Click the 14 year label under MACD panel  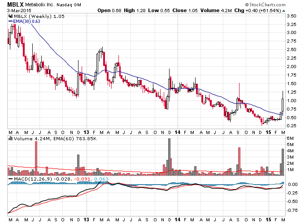177,220
